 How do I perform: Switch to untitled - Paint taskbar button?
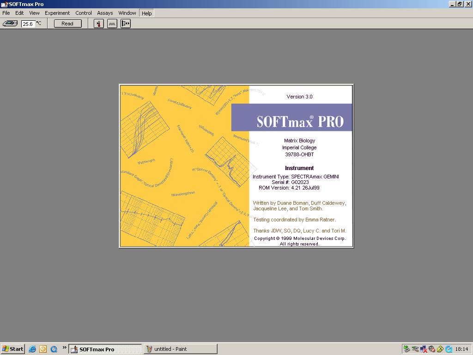(181, 349)
